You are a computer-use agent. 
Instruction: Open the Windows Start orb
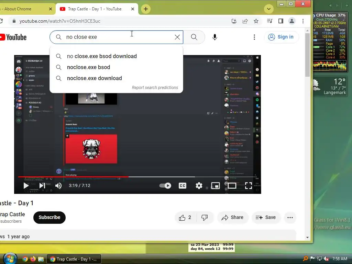[9, 258]
